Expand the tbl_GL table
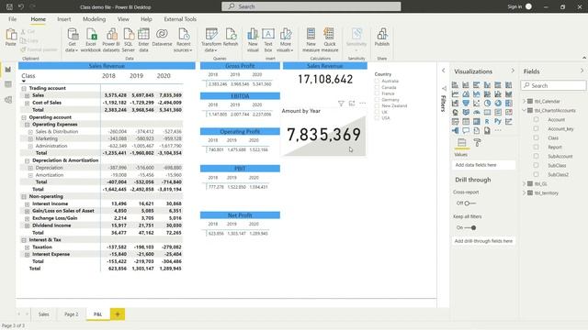The height and width of the screenshot is (330, 588). 525,183
